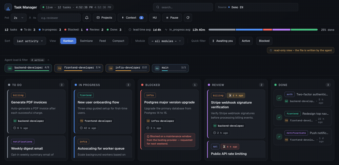Click the hourglass 4 h ago badge
This screenshot has width=339, height=165.
[230, 147]
